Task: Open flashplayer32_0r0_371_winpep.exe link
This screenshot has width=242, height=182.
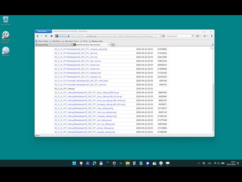Action: 78,73
